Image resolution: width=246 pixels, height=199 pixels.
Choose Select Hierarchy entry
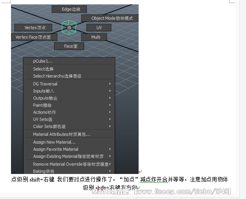click(x=69, y=76)
